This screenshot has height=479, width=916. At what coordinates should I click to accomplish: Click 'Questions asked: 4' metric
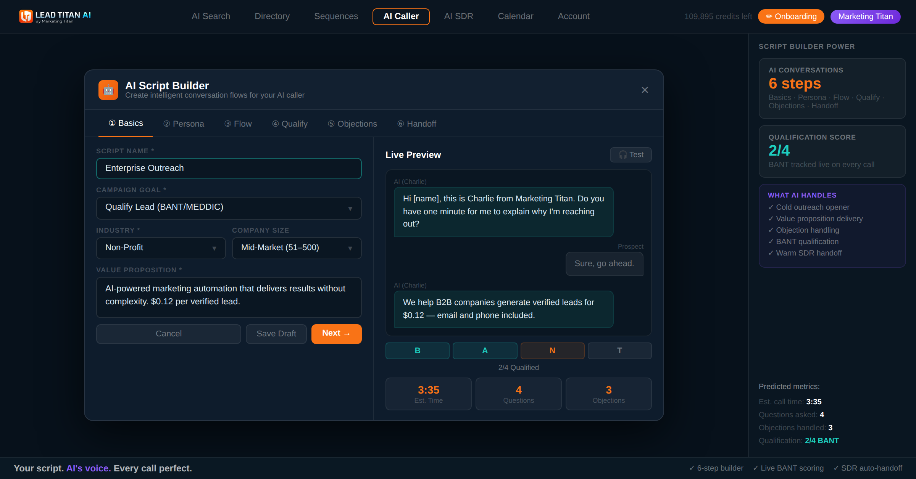tap(791, 415)
